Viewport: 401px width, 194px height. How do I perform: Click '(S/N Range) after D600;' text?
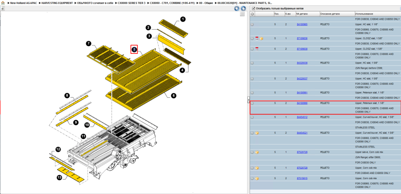(x=368, y=157)
